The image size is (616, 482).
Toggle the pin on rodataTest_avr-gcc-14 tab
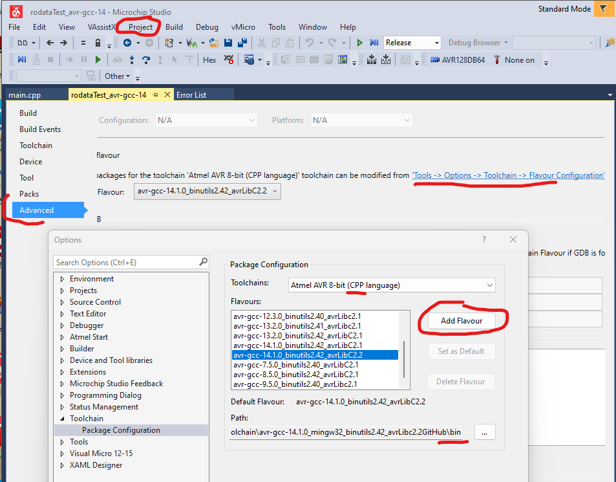[x=156, y=94]
